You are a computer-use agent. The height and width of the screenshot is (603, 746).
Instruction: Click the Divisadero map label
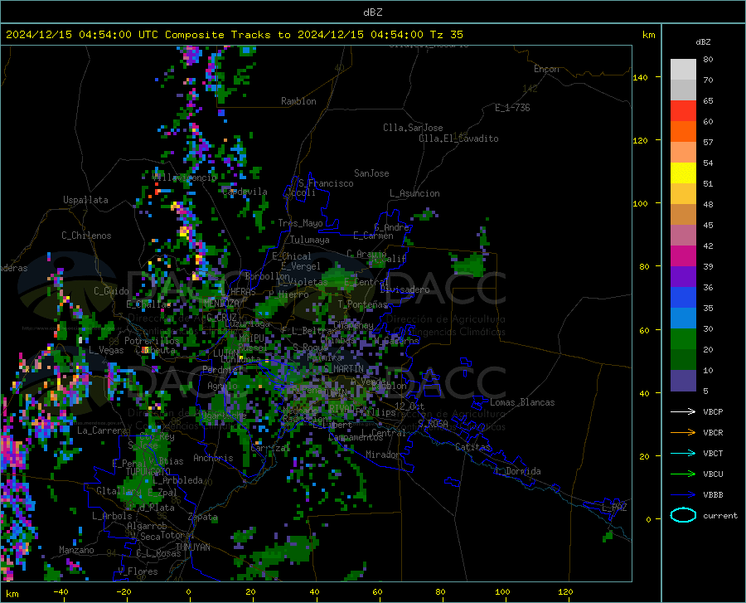[404, 289]
